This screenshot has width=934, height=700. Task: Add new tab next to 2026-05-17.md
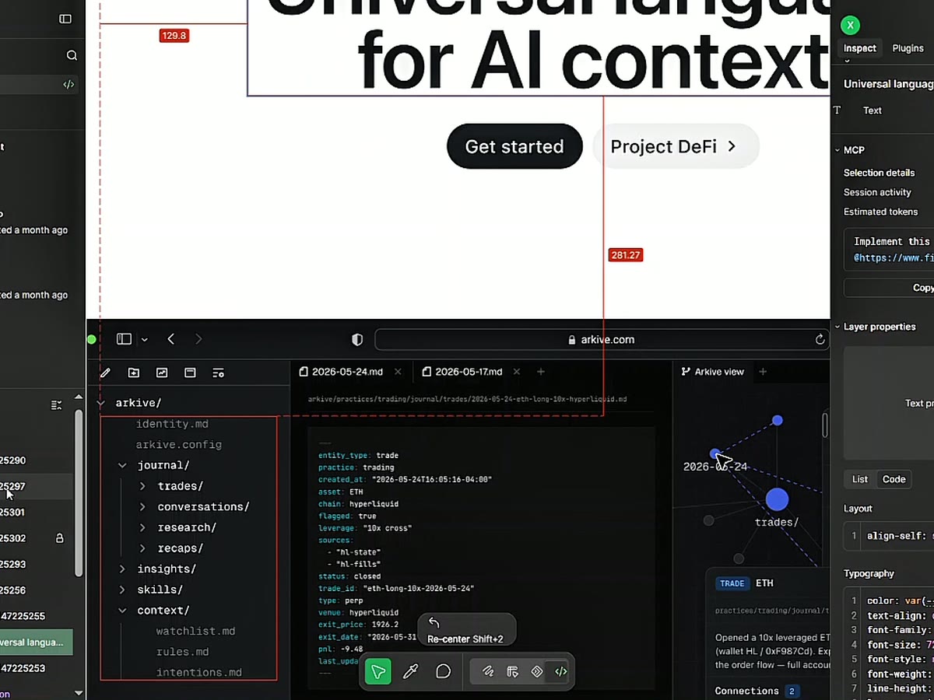(x=541, y=372)
